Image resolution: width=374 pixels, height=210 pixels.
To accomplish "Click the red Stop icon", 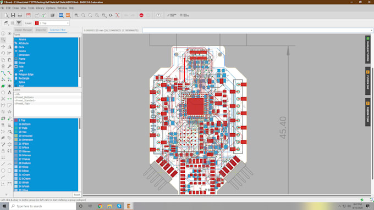I will click(x=141, y=15).
